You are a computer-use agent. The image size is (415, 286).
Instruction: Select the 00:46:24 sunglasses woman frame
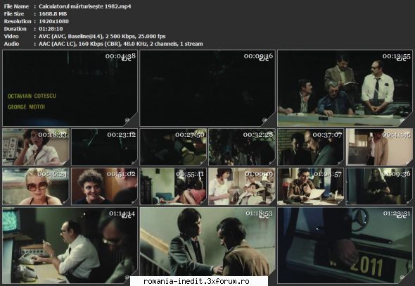36,187
